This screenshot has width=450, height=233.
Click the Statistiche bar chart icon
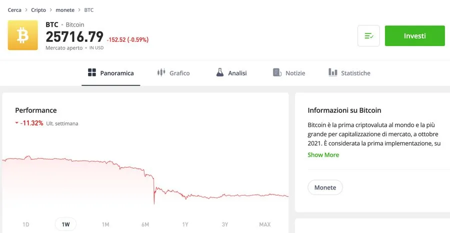point(332,72)
